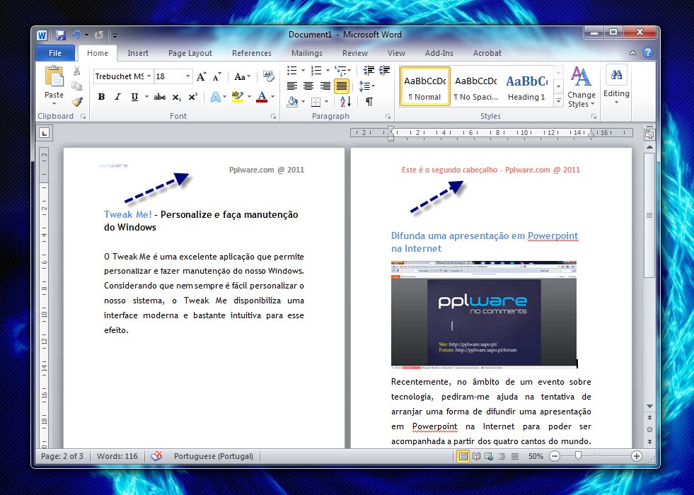Shrink the font size
694x495 pixels.
(x=216, y=76)
